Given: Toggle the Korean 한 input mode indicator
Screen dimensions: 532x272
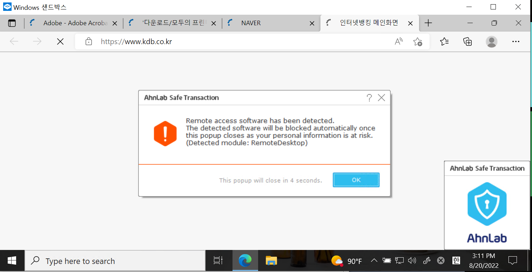Looking at the screenshot, I should pyautogui.click(x=456, y=260).
